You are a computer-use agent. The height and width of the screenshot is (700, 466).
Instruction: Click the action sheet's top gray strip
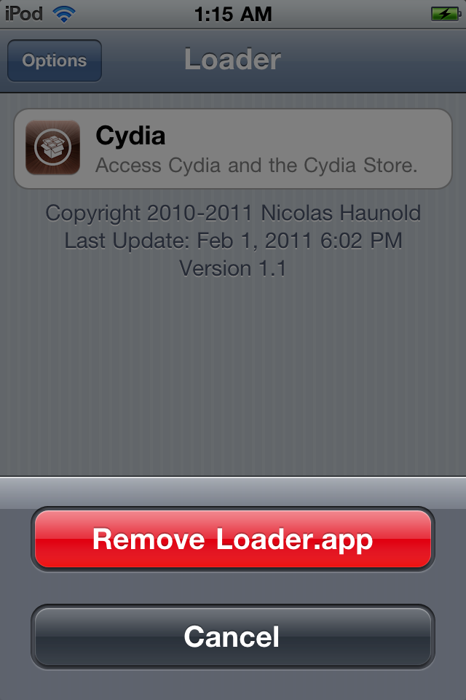point(233,492)
